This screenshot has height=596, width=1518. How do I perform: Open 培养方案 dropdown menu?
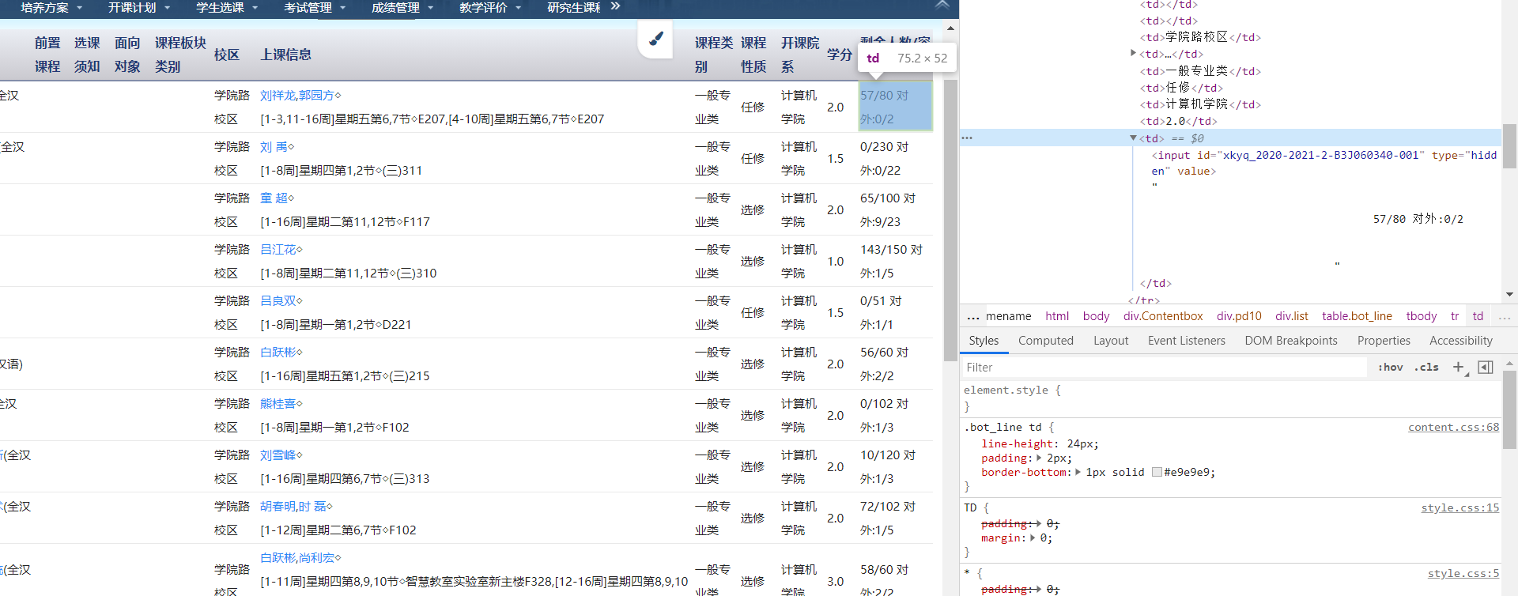[x=51, y=8]
